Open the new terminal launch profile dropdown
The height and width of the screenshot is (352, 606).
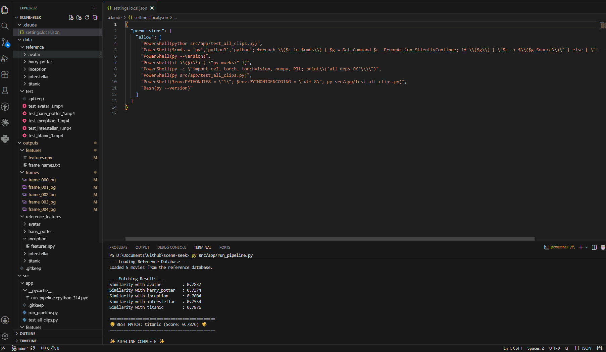click(587, 247)
